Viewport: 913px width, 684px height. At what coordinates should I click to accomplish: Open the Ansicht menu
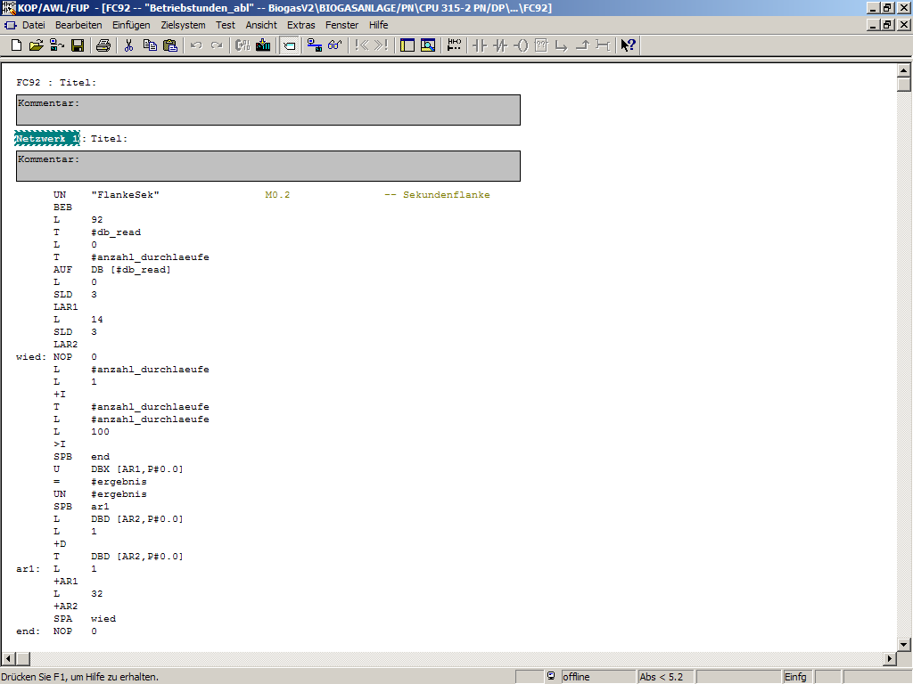pos(261,25)
